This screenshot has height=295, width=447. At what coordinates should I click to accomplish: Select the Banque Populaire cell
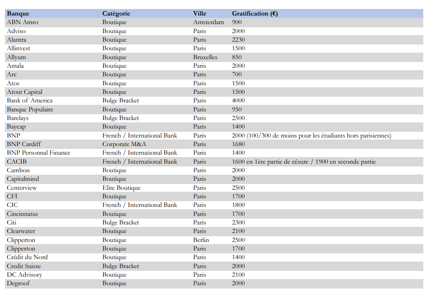pos(30,109)
